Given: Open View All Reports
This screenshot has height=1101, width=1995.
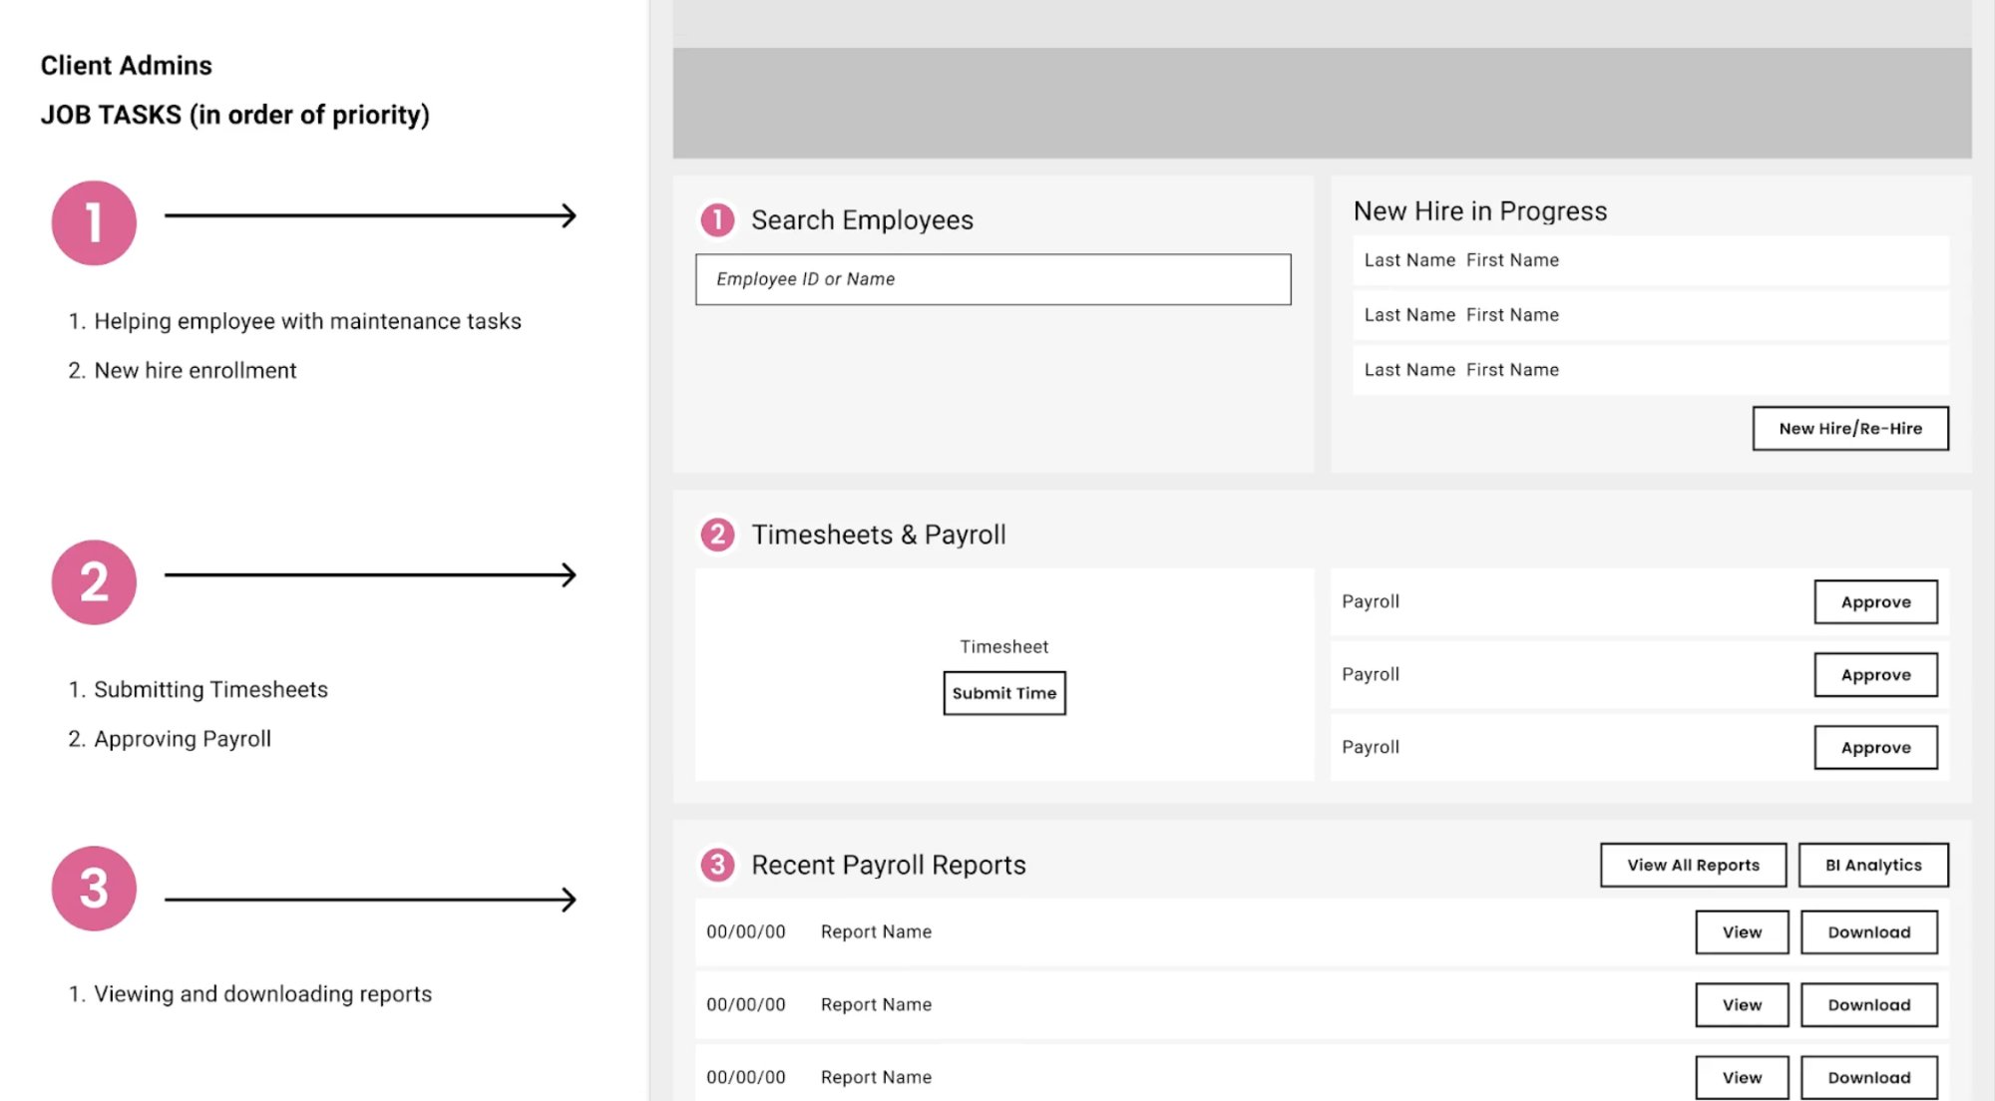Looking at the screenshot, I should (x=1693, y=865).
